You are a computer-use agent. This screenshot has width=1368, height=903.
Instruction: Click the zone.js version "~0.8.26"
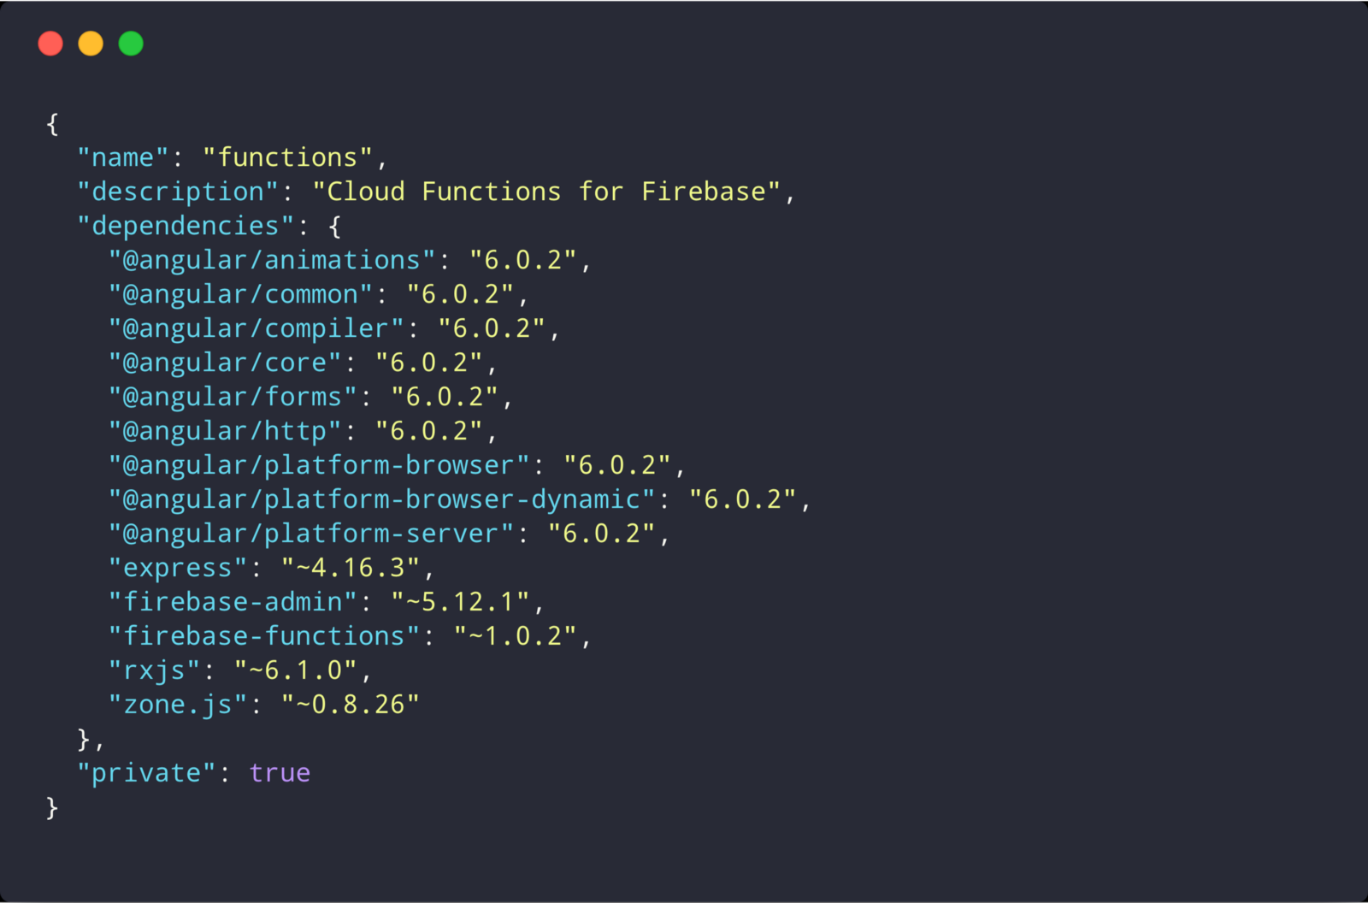point(351,705)
